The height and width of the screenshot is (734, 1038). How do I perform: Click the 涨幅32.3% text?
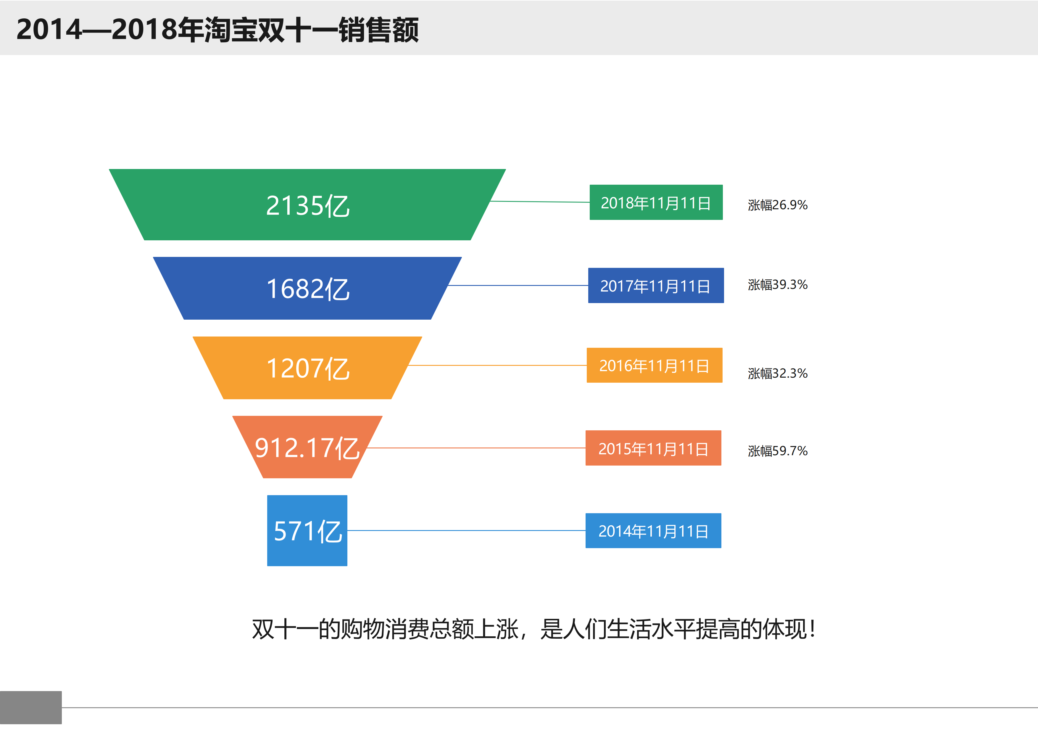778,373
